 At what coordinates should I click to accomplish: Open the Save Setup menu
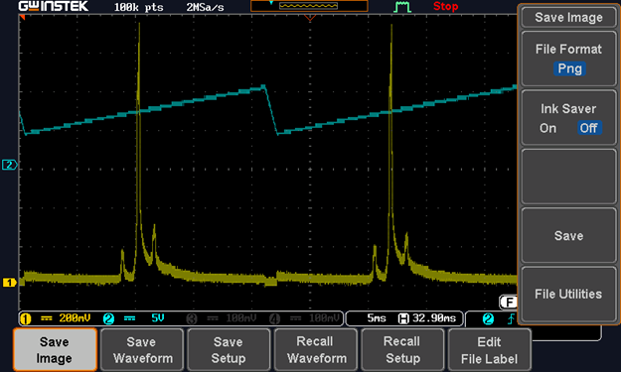tap(229, 349)
